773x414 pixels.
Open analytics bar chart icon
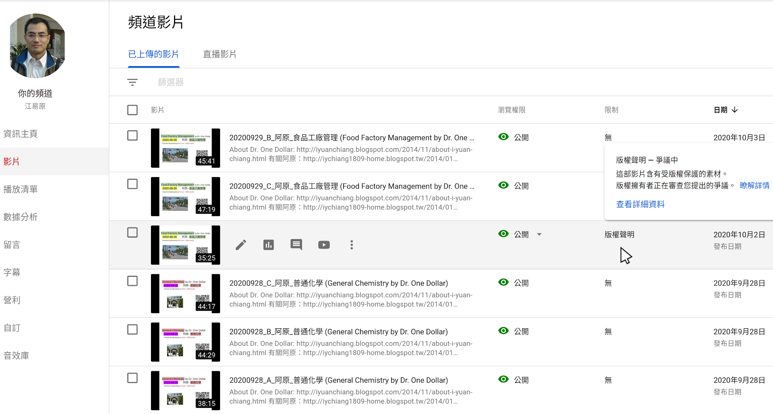click(x=268, y=245)
